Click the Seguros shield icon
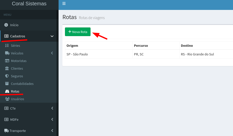 pos(7,76)
